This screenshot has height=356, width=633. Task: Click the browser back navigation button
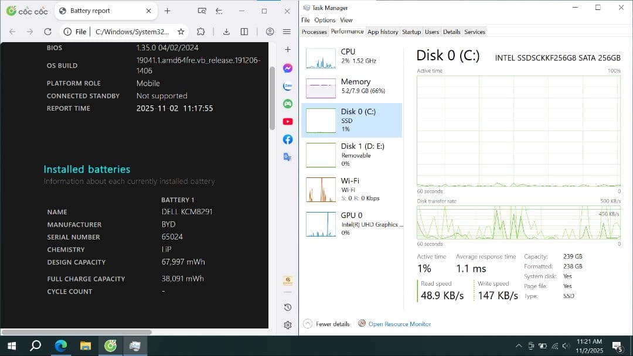coord(12,32)
